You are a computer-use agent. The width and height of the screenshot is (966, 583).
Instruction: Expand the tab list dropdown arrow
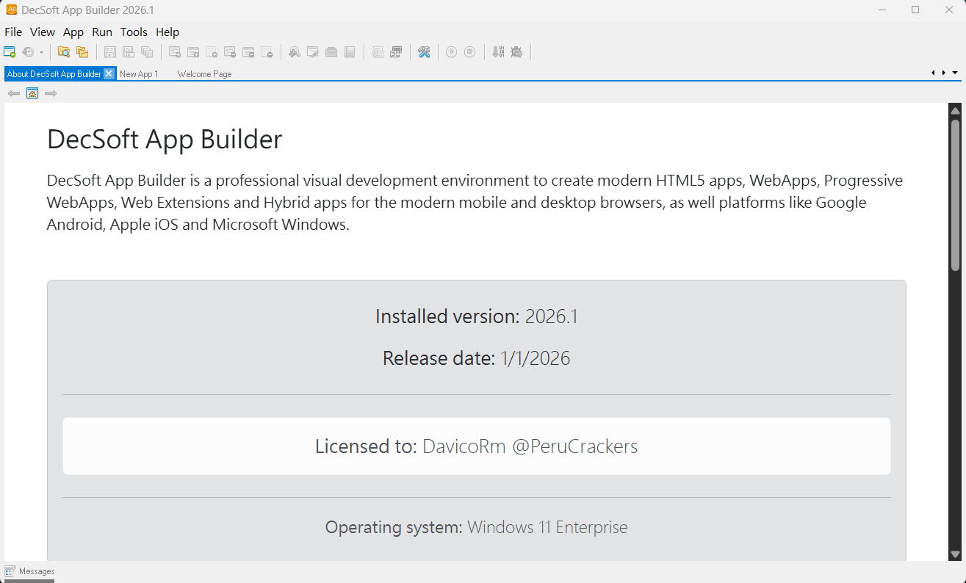(955, 73)
